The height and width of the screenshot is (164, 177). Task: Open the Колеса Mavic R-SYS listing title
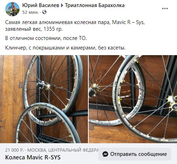(33, 157)
